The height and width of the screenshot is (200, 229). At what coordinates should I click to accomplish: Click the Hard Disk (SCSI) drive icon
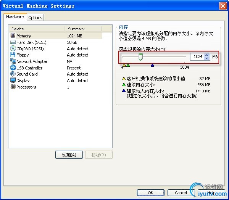[x=13, y=42]
